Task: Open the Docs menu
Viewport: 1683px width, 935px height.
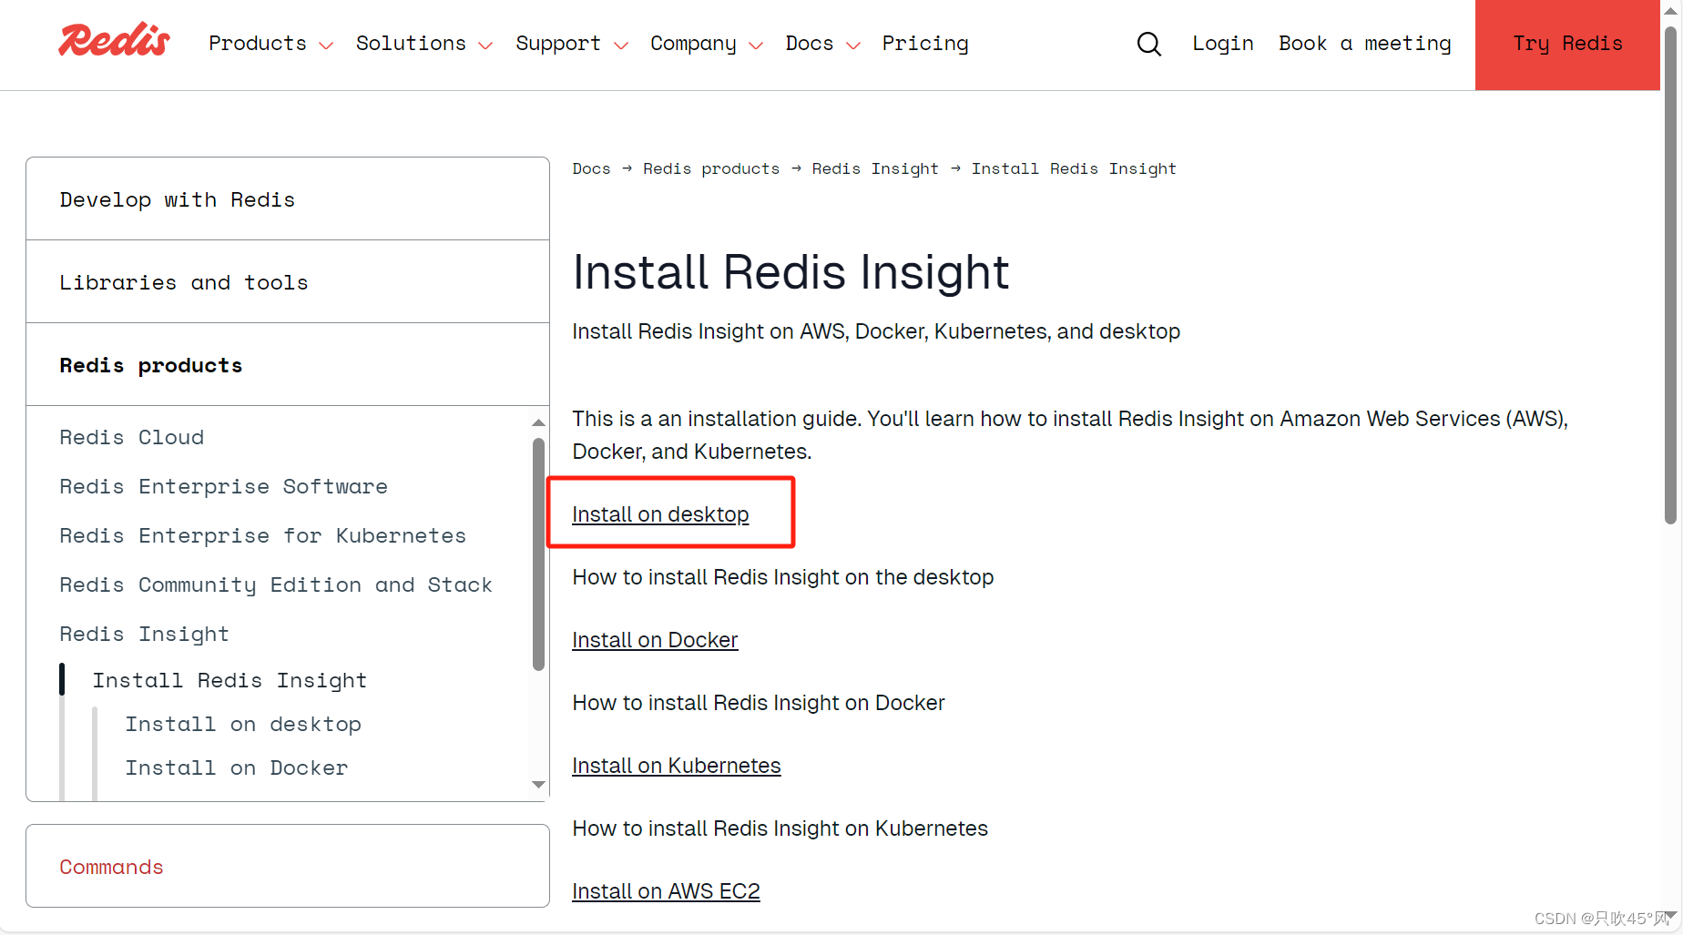Action: point(810,44)
